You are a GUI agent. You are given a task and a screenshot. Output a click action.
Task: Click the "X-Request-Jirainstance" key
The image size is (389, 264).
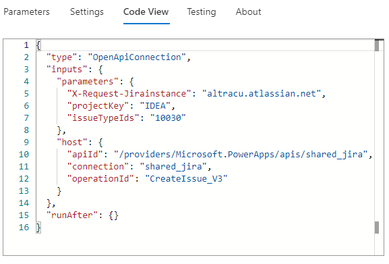(129, 94)
